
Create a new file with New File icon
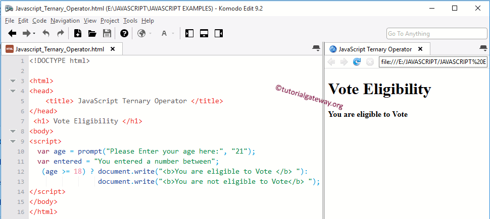pos(77,33)
